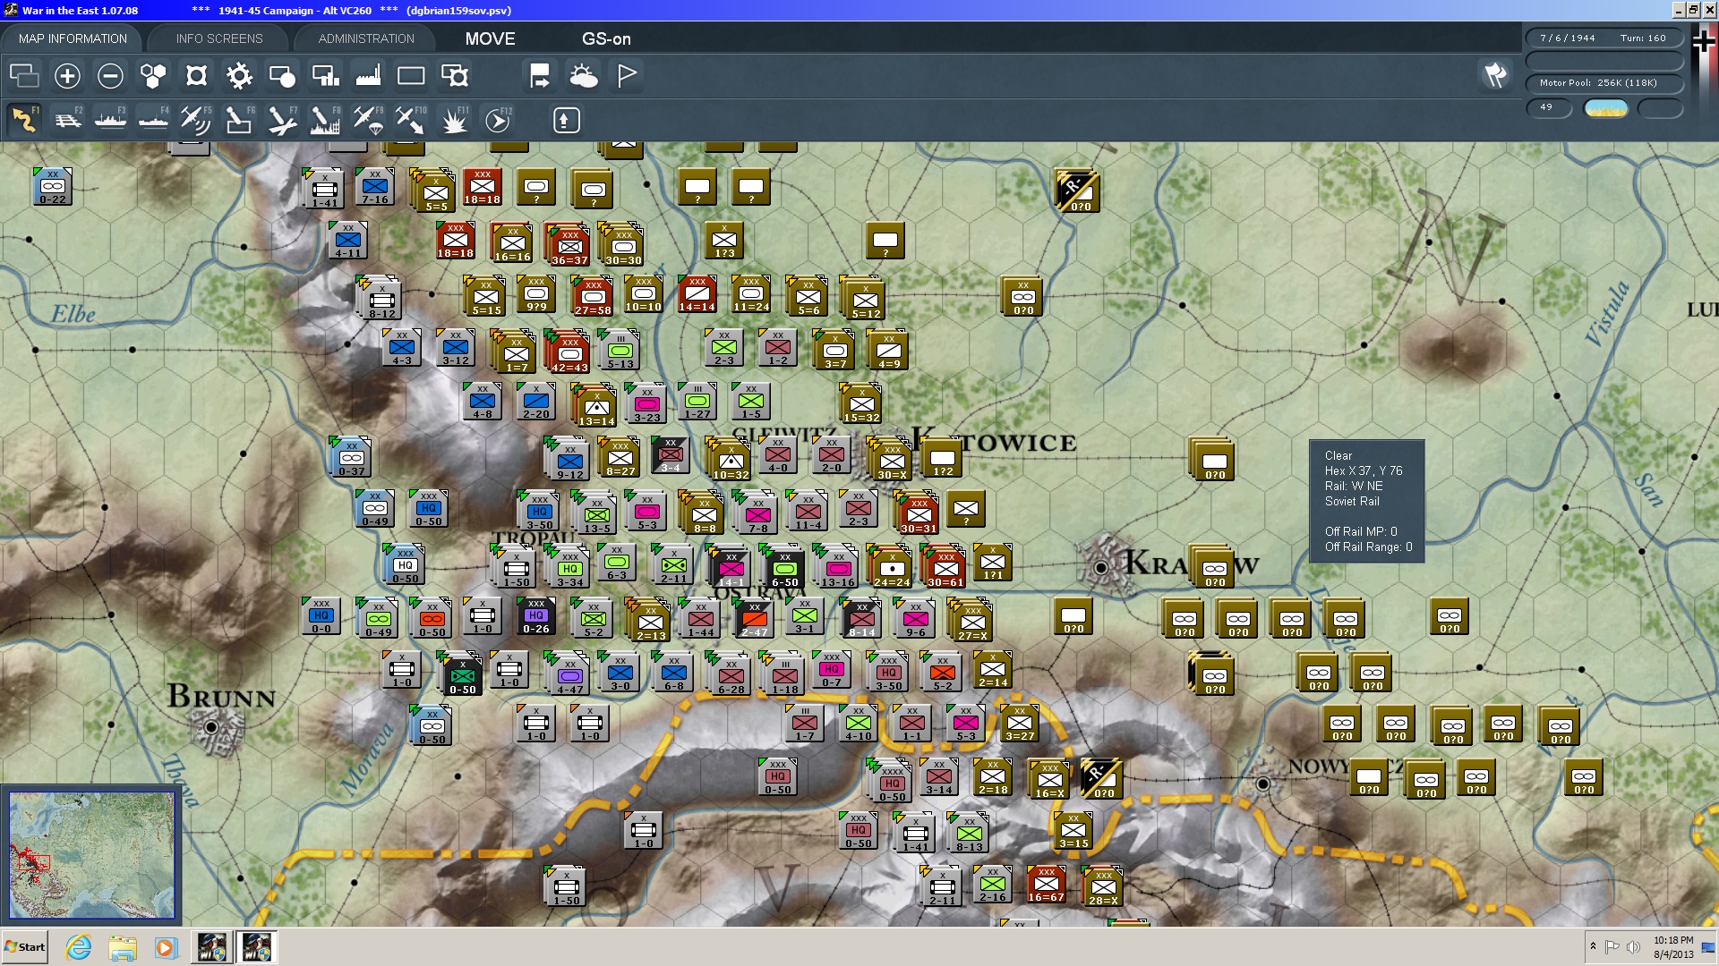Toggle the GS-on setting
1719x966 pixels.
pos(606,38)
